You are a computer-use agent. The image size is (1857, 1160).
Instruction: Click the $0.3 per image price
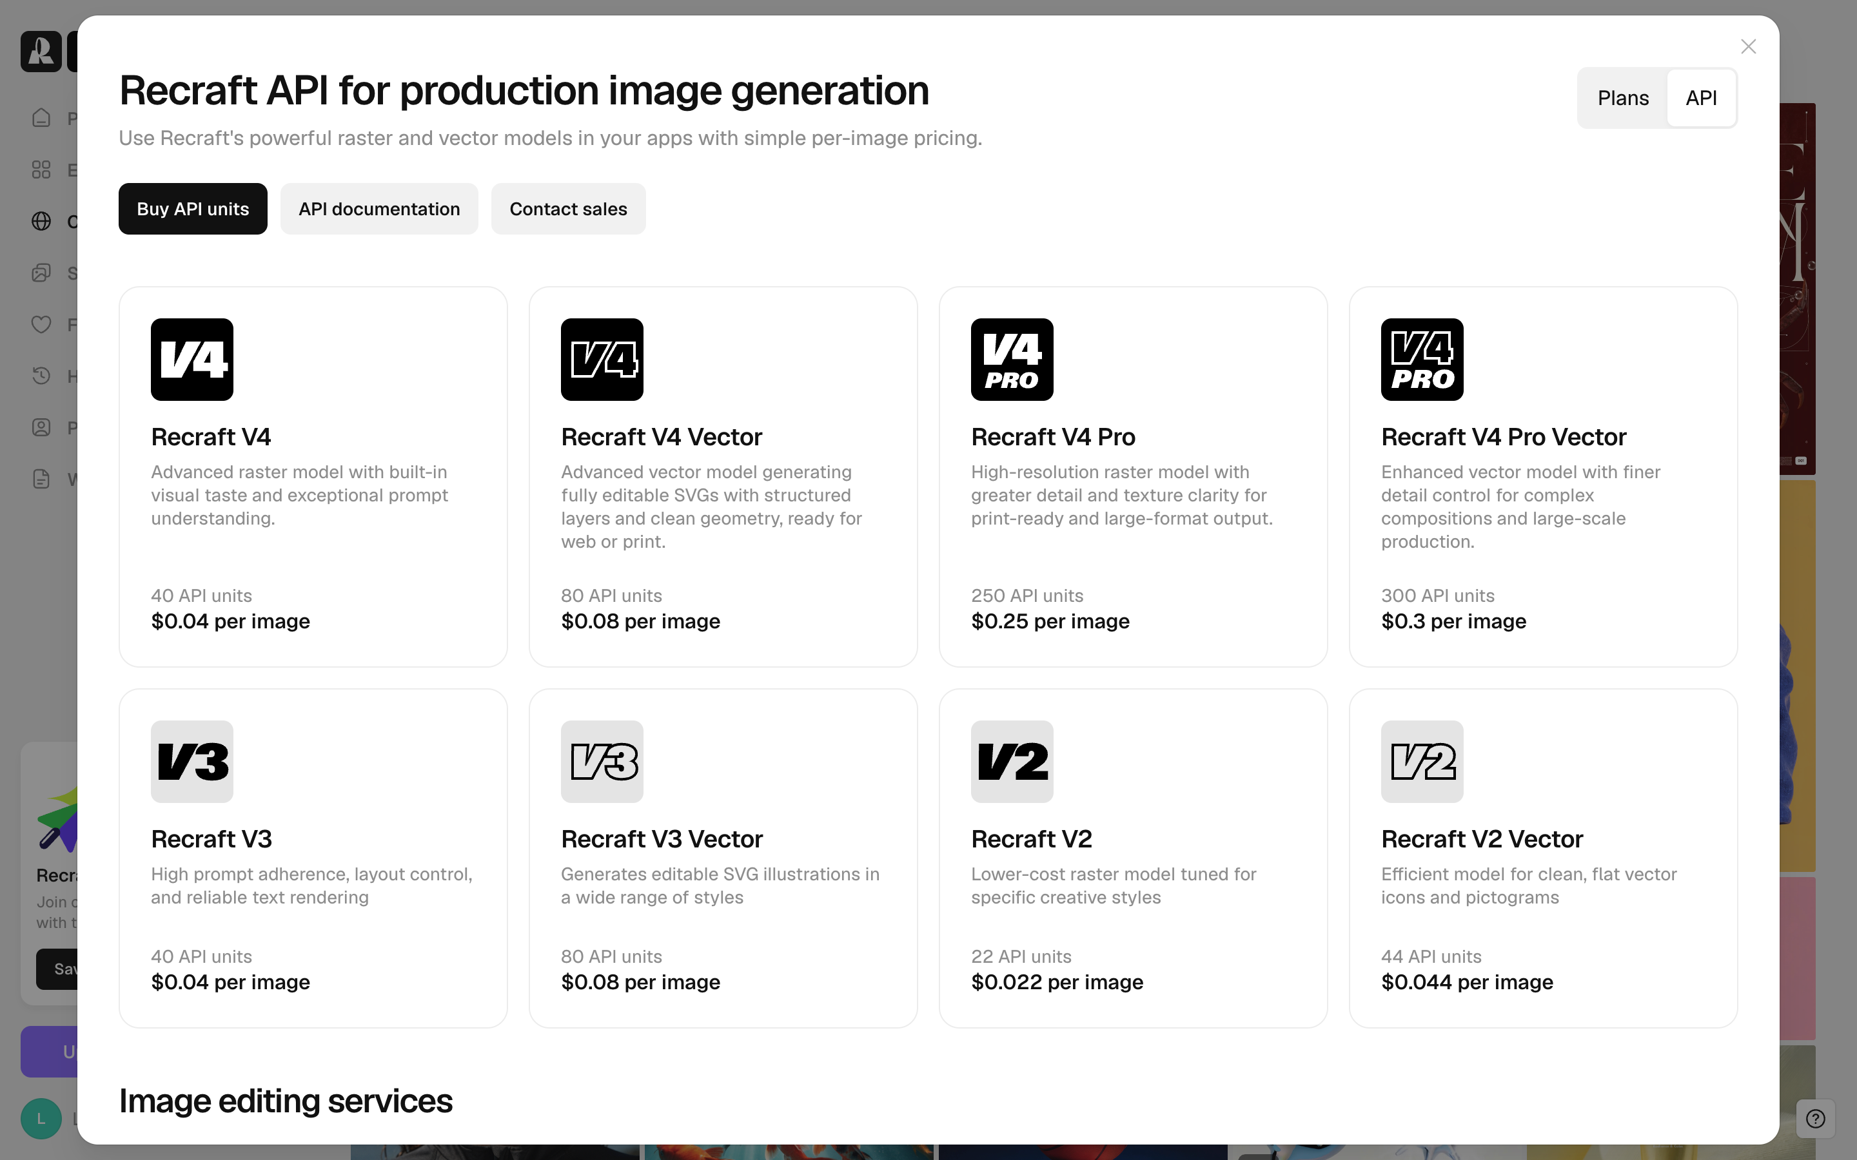pyautogui.click(x=1453, y=621)
